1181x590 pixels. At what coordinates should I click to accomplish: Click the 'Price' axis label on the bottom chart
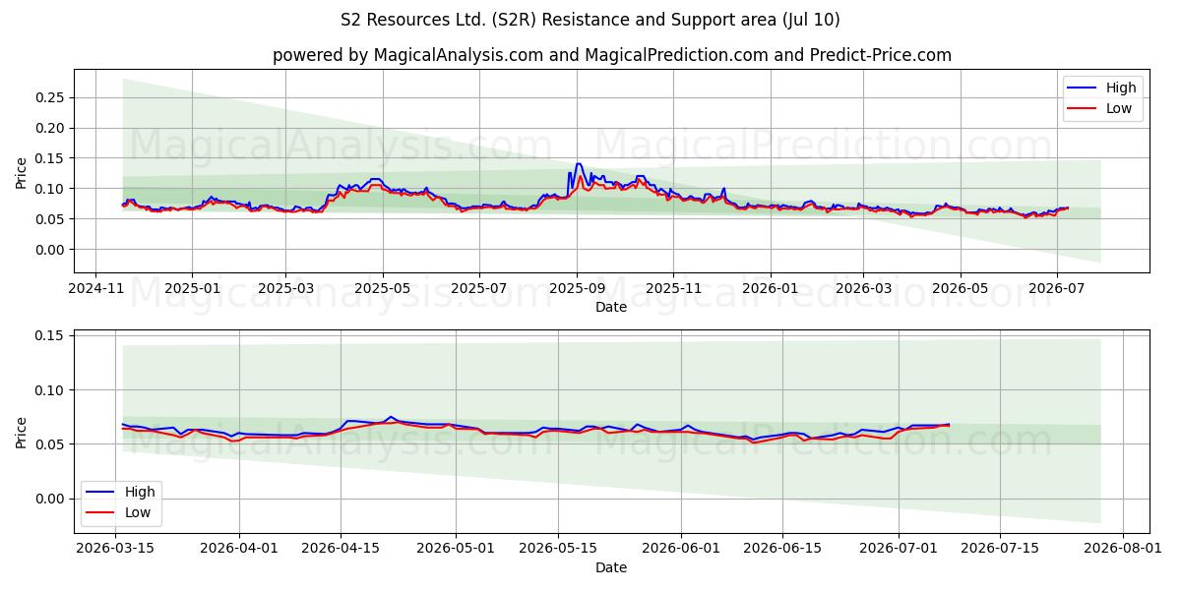click(22, 432)
